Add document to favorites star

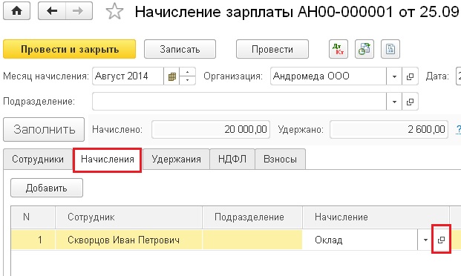[x=114, y=11]
